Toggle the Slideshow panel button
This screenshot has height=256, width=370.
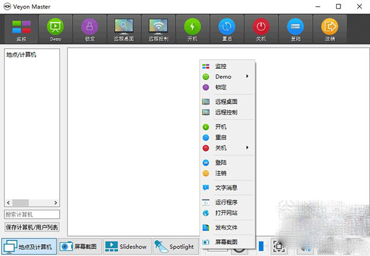[127, 247]
